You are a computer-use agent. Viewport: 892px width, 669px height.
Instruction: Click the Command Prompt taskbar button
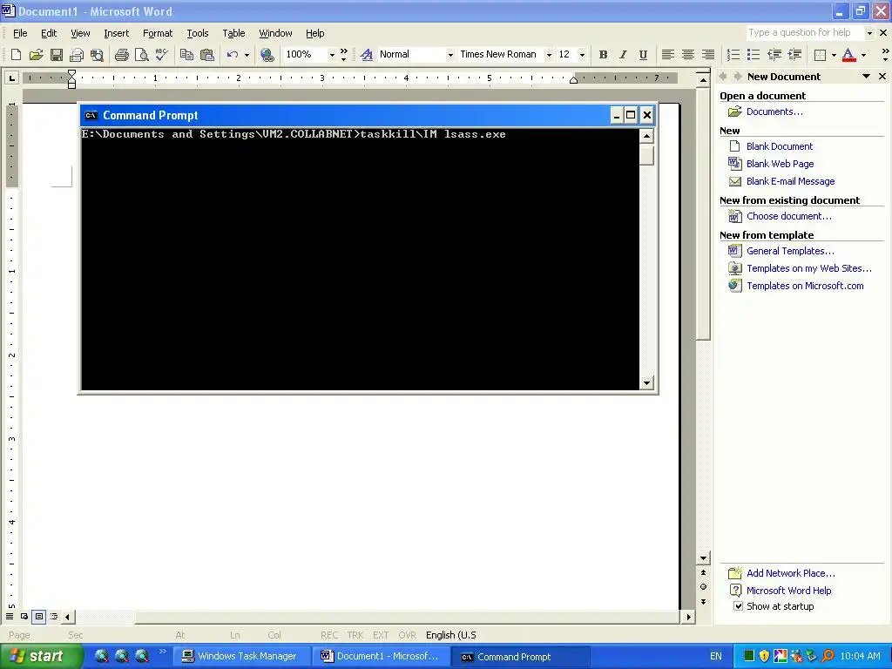click(x=521, y=657)
